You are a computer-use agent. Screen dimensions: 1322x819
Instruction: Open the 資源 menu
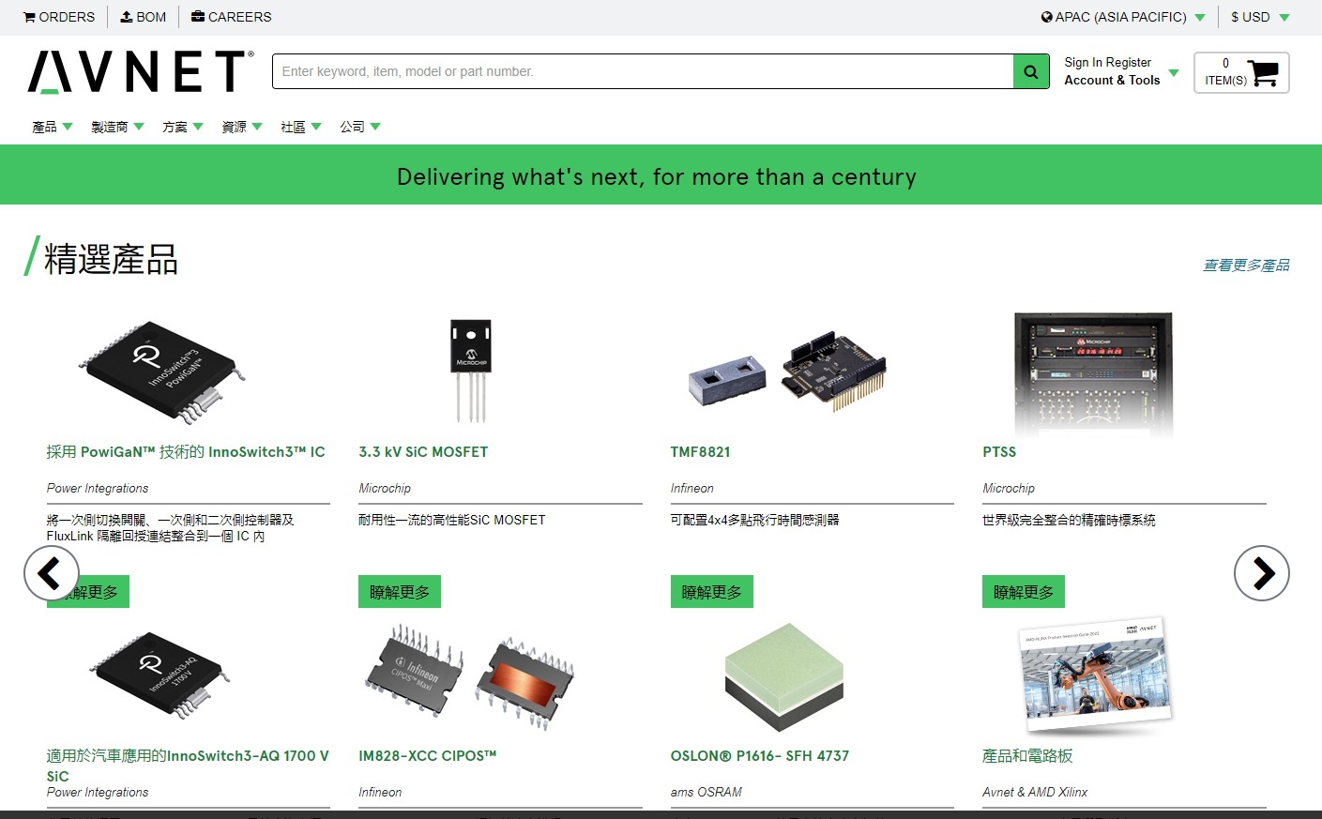click(x=242, y=127)
